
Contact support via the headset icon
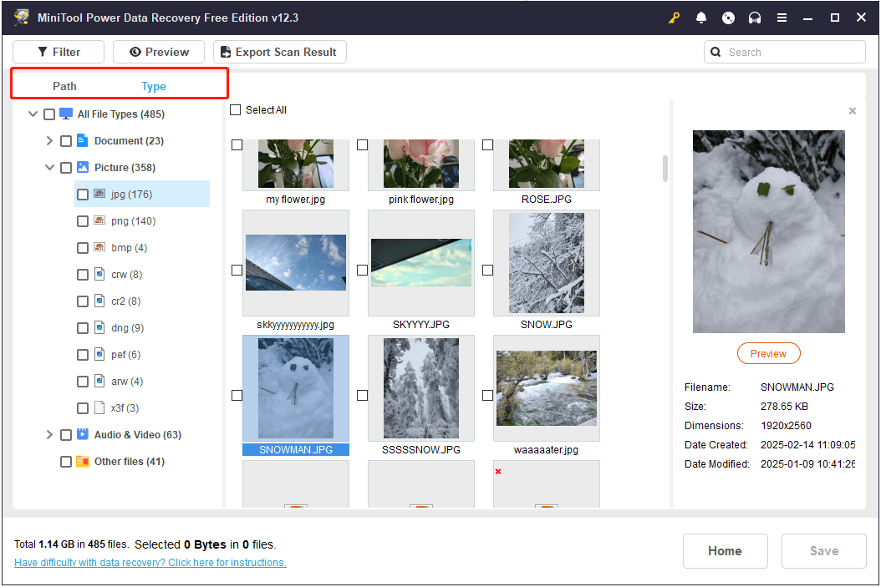(x=755, y=17)
